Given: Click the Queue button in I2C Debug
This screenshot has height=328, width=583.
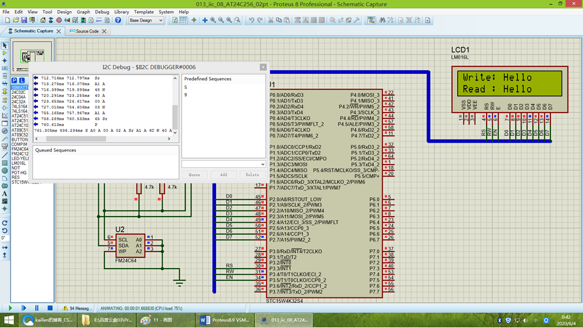Looking at the screenshot, I should 195,175.
